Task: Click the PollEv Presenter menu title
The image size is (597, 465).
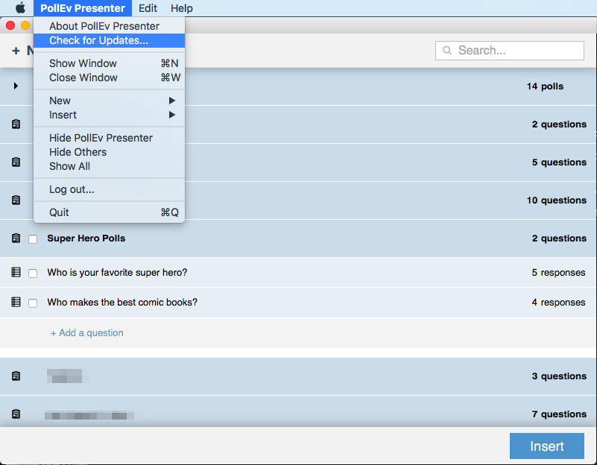Action: pyautogui.click(x=83, y=8)
